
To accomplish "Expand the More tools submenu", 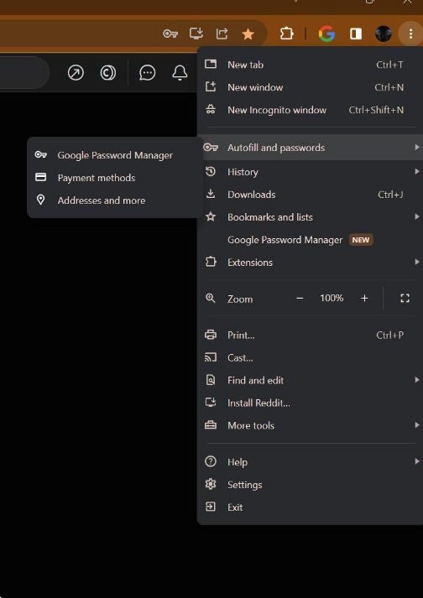I will click(311, 425).
